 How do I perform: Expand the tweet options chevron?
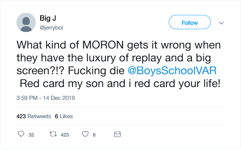click(221, 23)
